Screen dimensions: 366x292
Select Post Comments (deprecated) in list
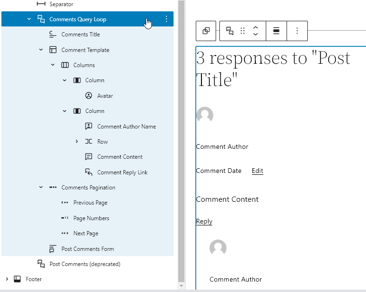(85, 264)
